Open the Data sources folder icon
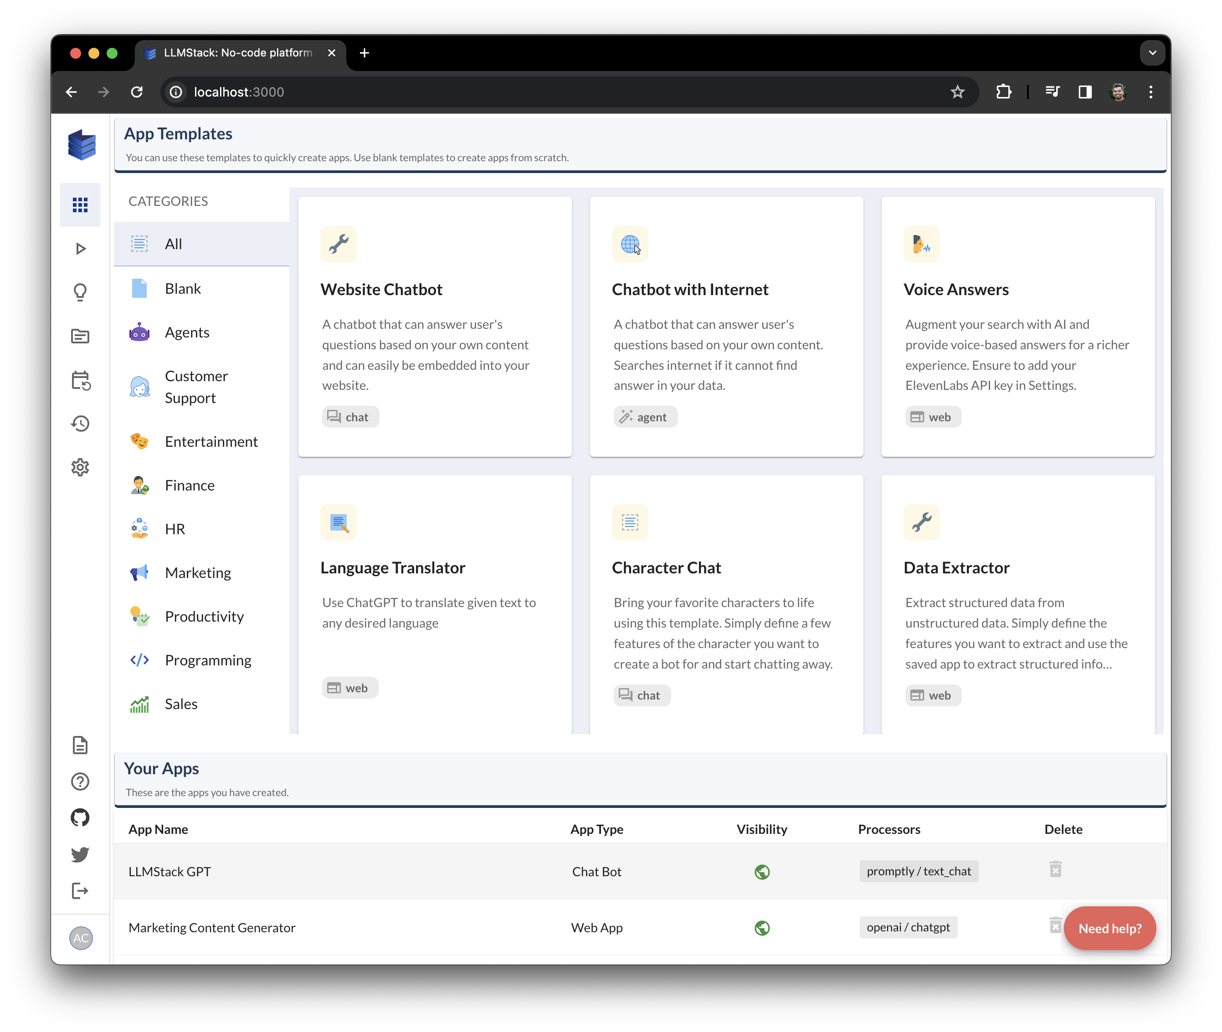The width and height of the screenshot is (1222, 1032). click(81, 336)
